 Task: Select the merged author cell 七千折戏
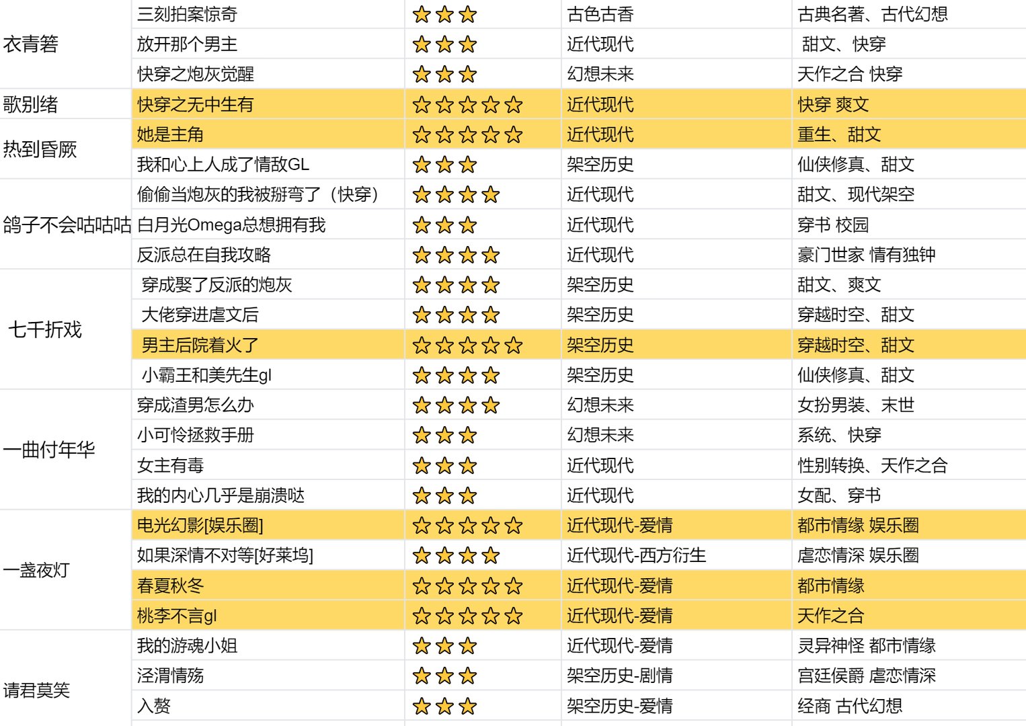click(45, 329)
